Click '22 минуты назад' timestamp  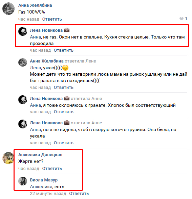[x=48, y=194]
